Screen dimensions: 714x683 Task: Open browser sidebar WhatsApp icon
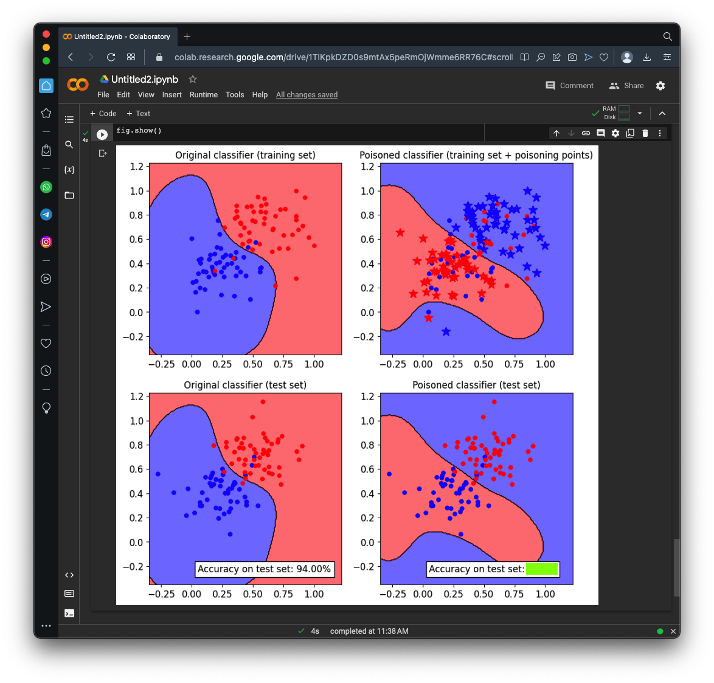(46, 187)
